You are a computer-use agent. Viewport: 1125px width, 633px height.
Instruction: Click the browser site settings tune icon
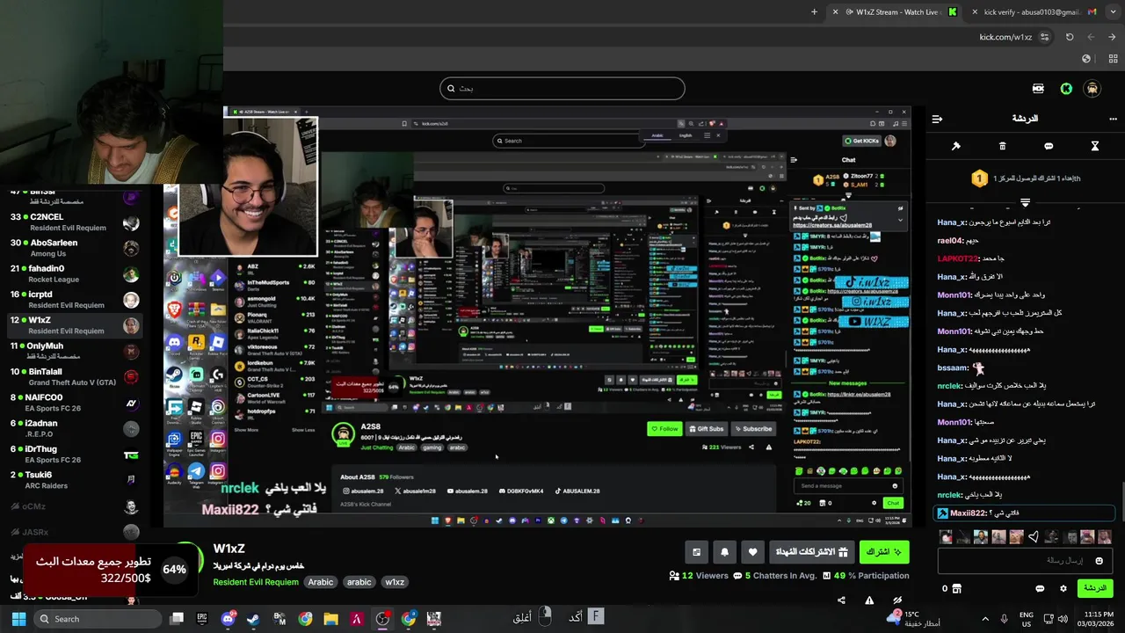coord(1044,37)
